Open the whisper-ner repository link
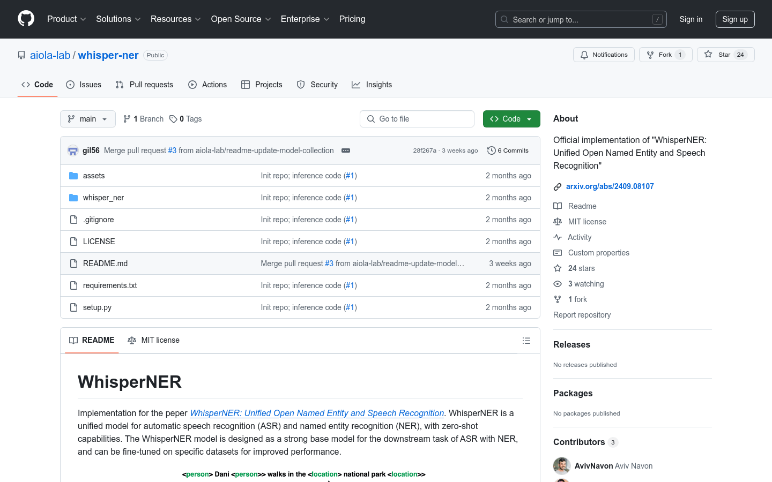The height and width of the screenshot is (482, 772). (108, 55)
